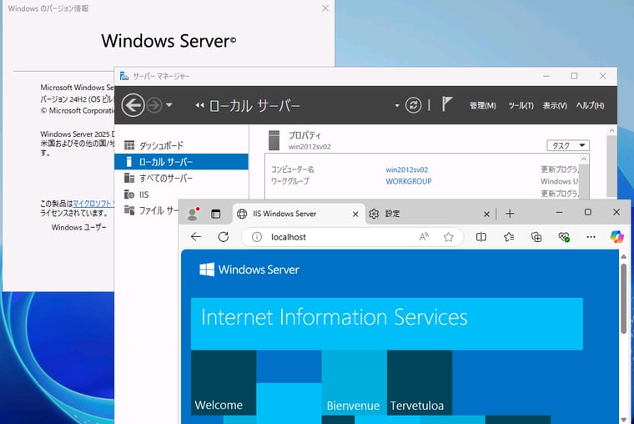Select IIS in Server Manager sidebar
The width and height of the screenshot is (634, 424).
tap(181, 194)
